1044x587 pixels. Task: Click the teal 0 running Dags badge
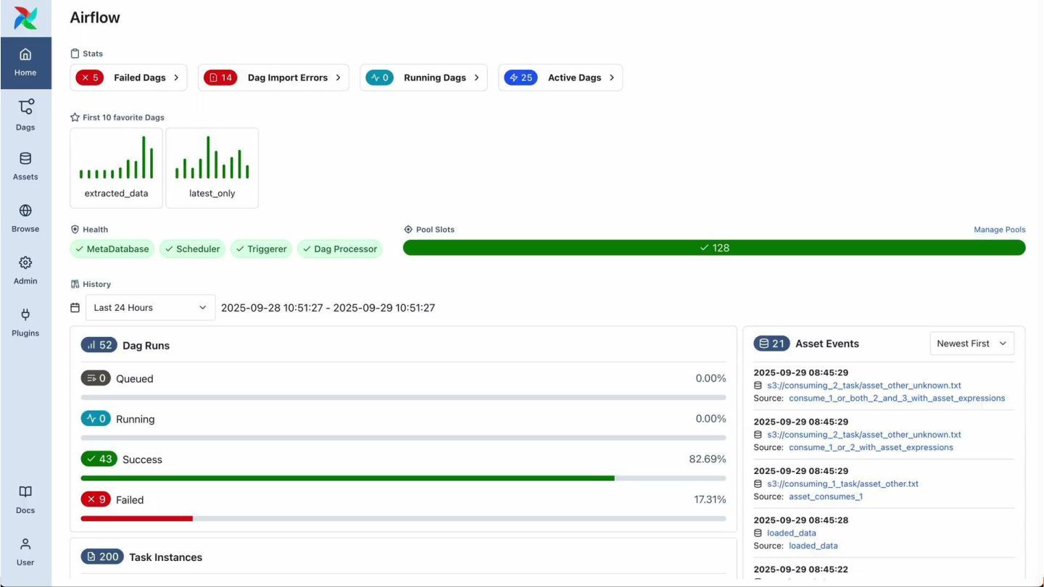(x=379, y=78)
